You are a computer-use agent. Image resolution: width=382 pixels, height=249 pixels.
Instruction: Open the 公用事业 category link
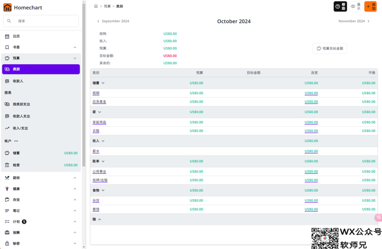click(x=99, y=172)
